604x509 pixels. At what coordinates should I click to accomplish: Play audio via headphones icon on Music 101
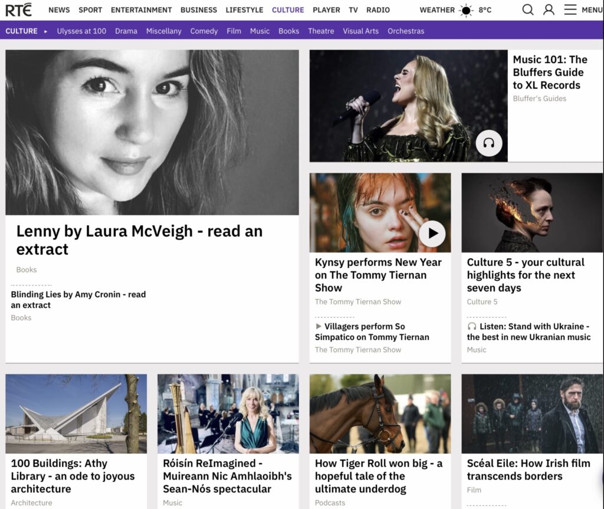pos(489,143)
